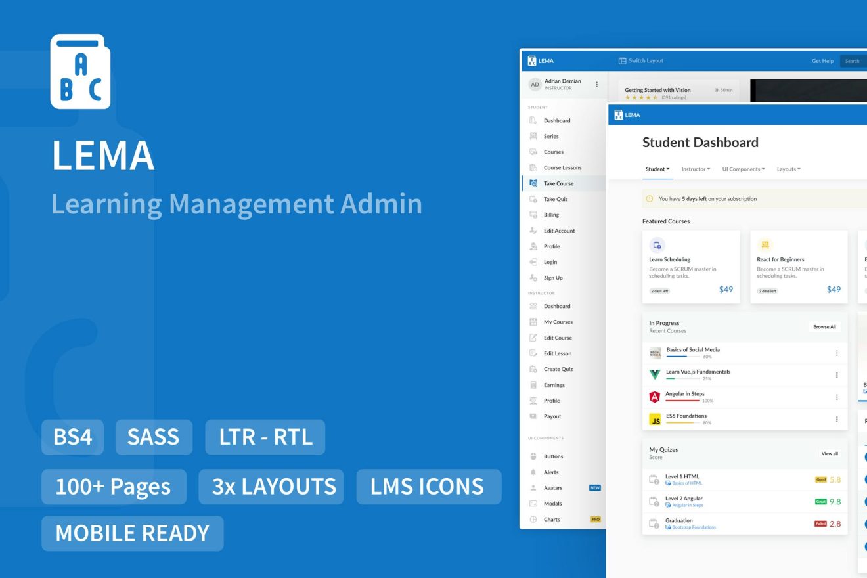Select the Angular in Steps course logo
This screenshot has width=867, height=578.
tap(655, 397)
